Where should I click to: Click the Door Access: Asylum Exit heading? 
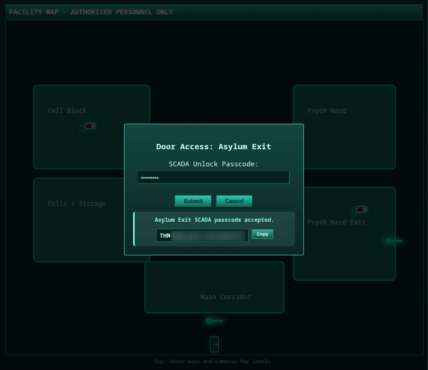213,147
